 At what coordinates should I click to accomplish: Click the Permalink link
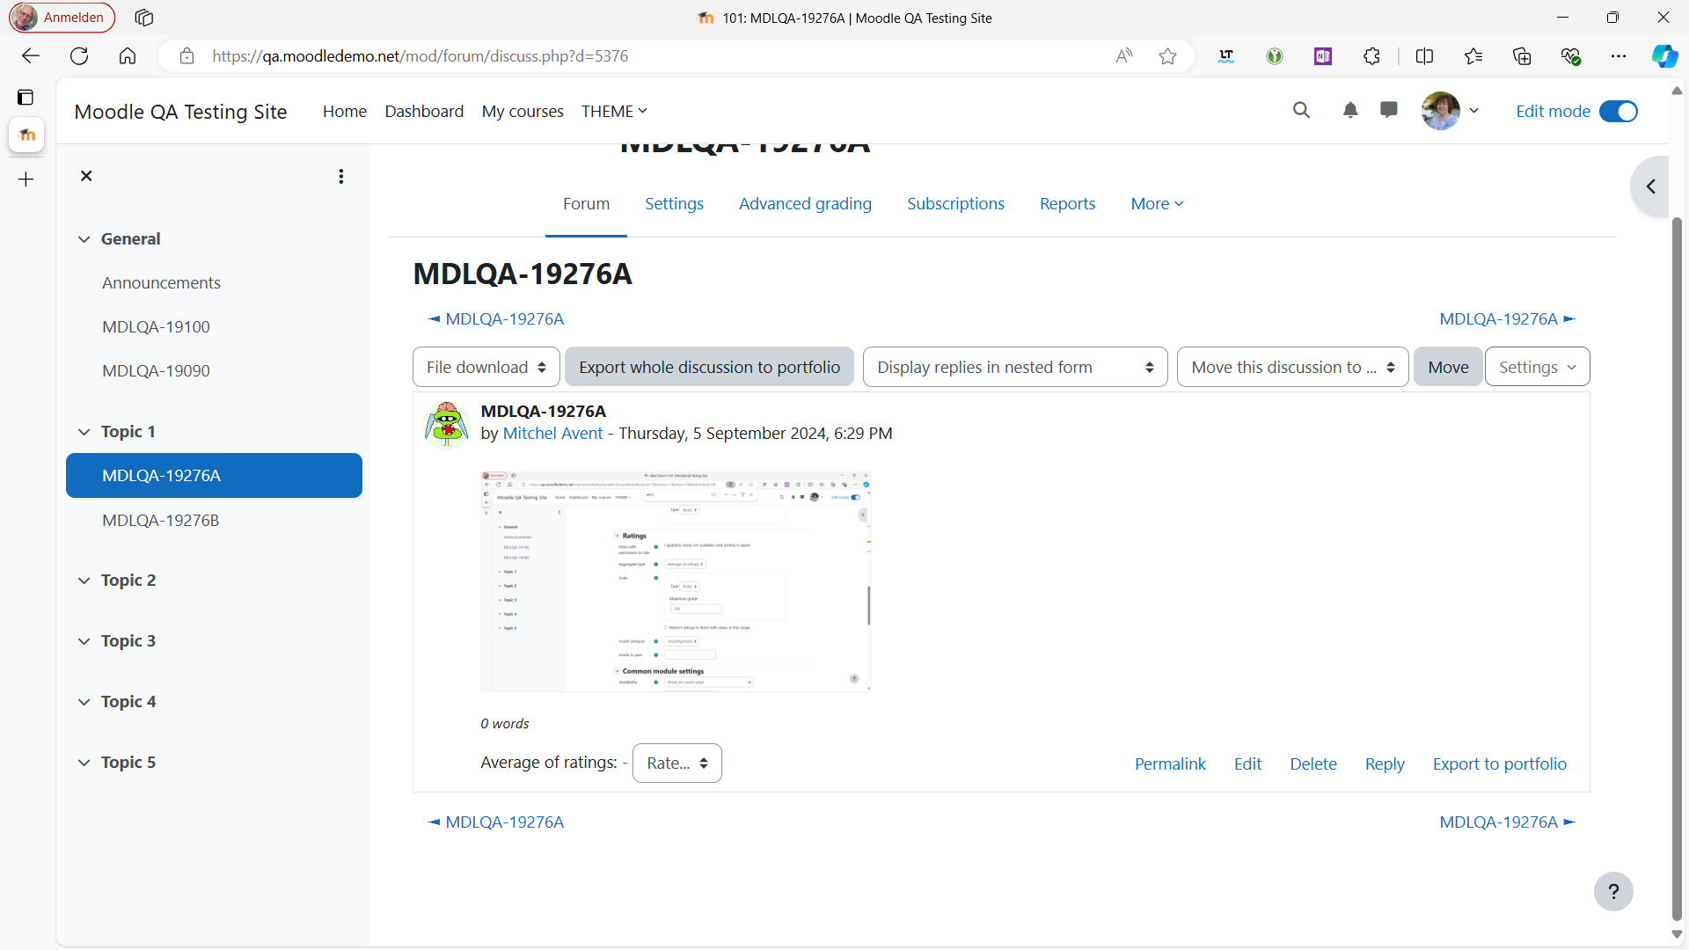(1170, 764)
